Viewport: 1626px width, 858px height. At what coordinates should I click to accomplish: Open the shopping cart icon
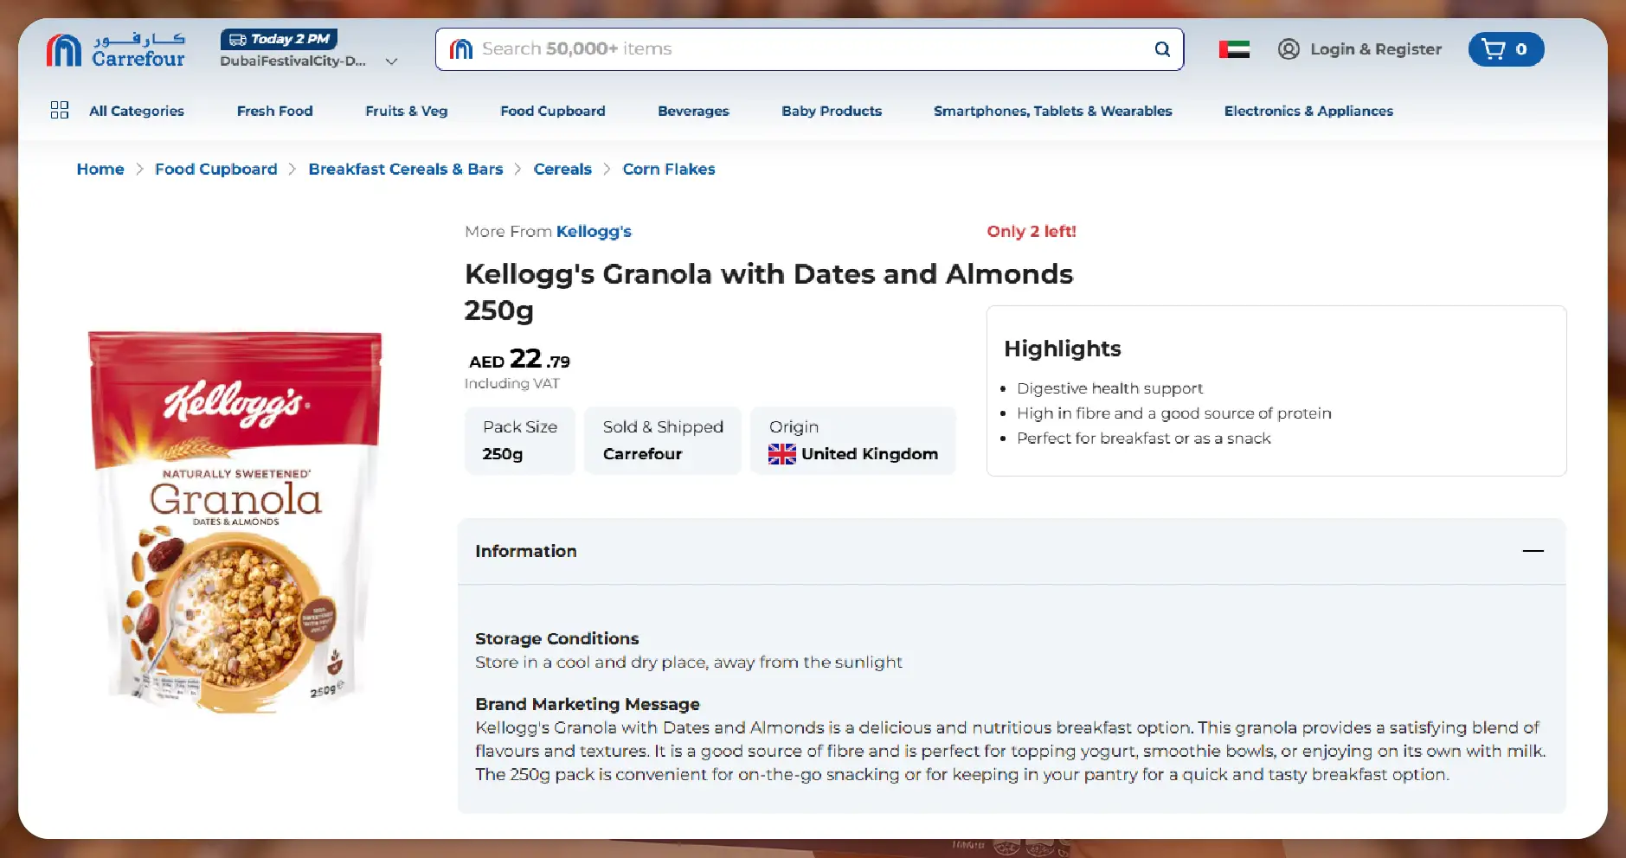pyautogui.click(x=1494, y=49)
